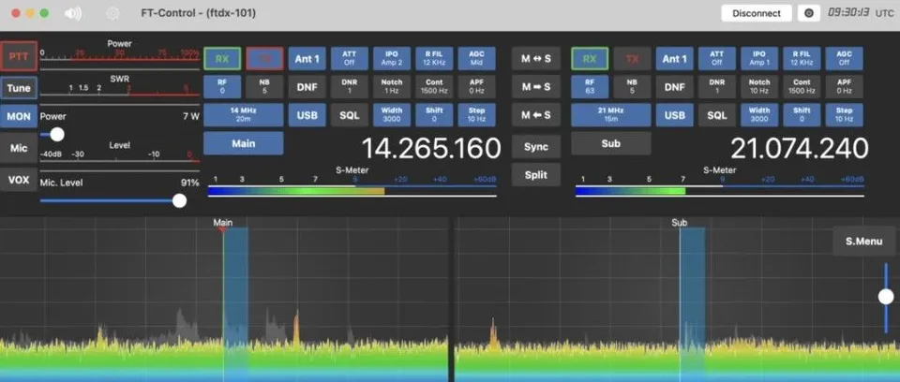Click the 14.265.160 frequency display

pyautogui.click(x=431, y=149)
